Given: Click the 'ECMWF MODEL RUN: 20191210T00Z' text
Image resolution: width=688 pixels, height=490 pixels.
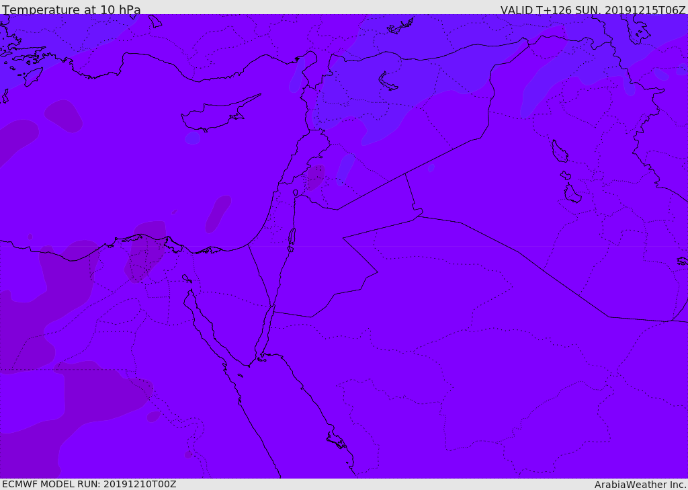Looking at the screenshot, I should (89, 484).
